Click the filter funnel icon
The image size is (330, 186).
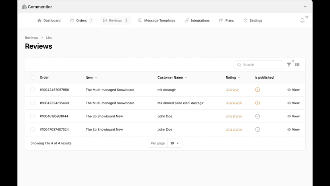click(x=289, y=65)
